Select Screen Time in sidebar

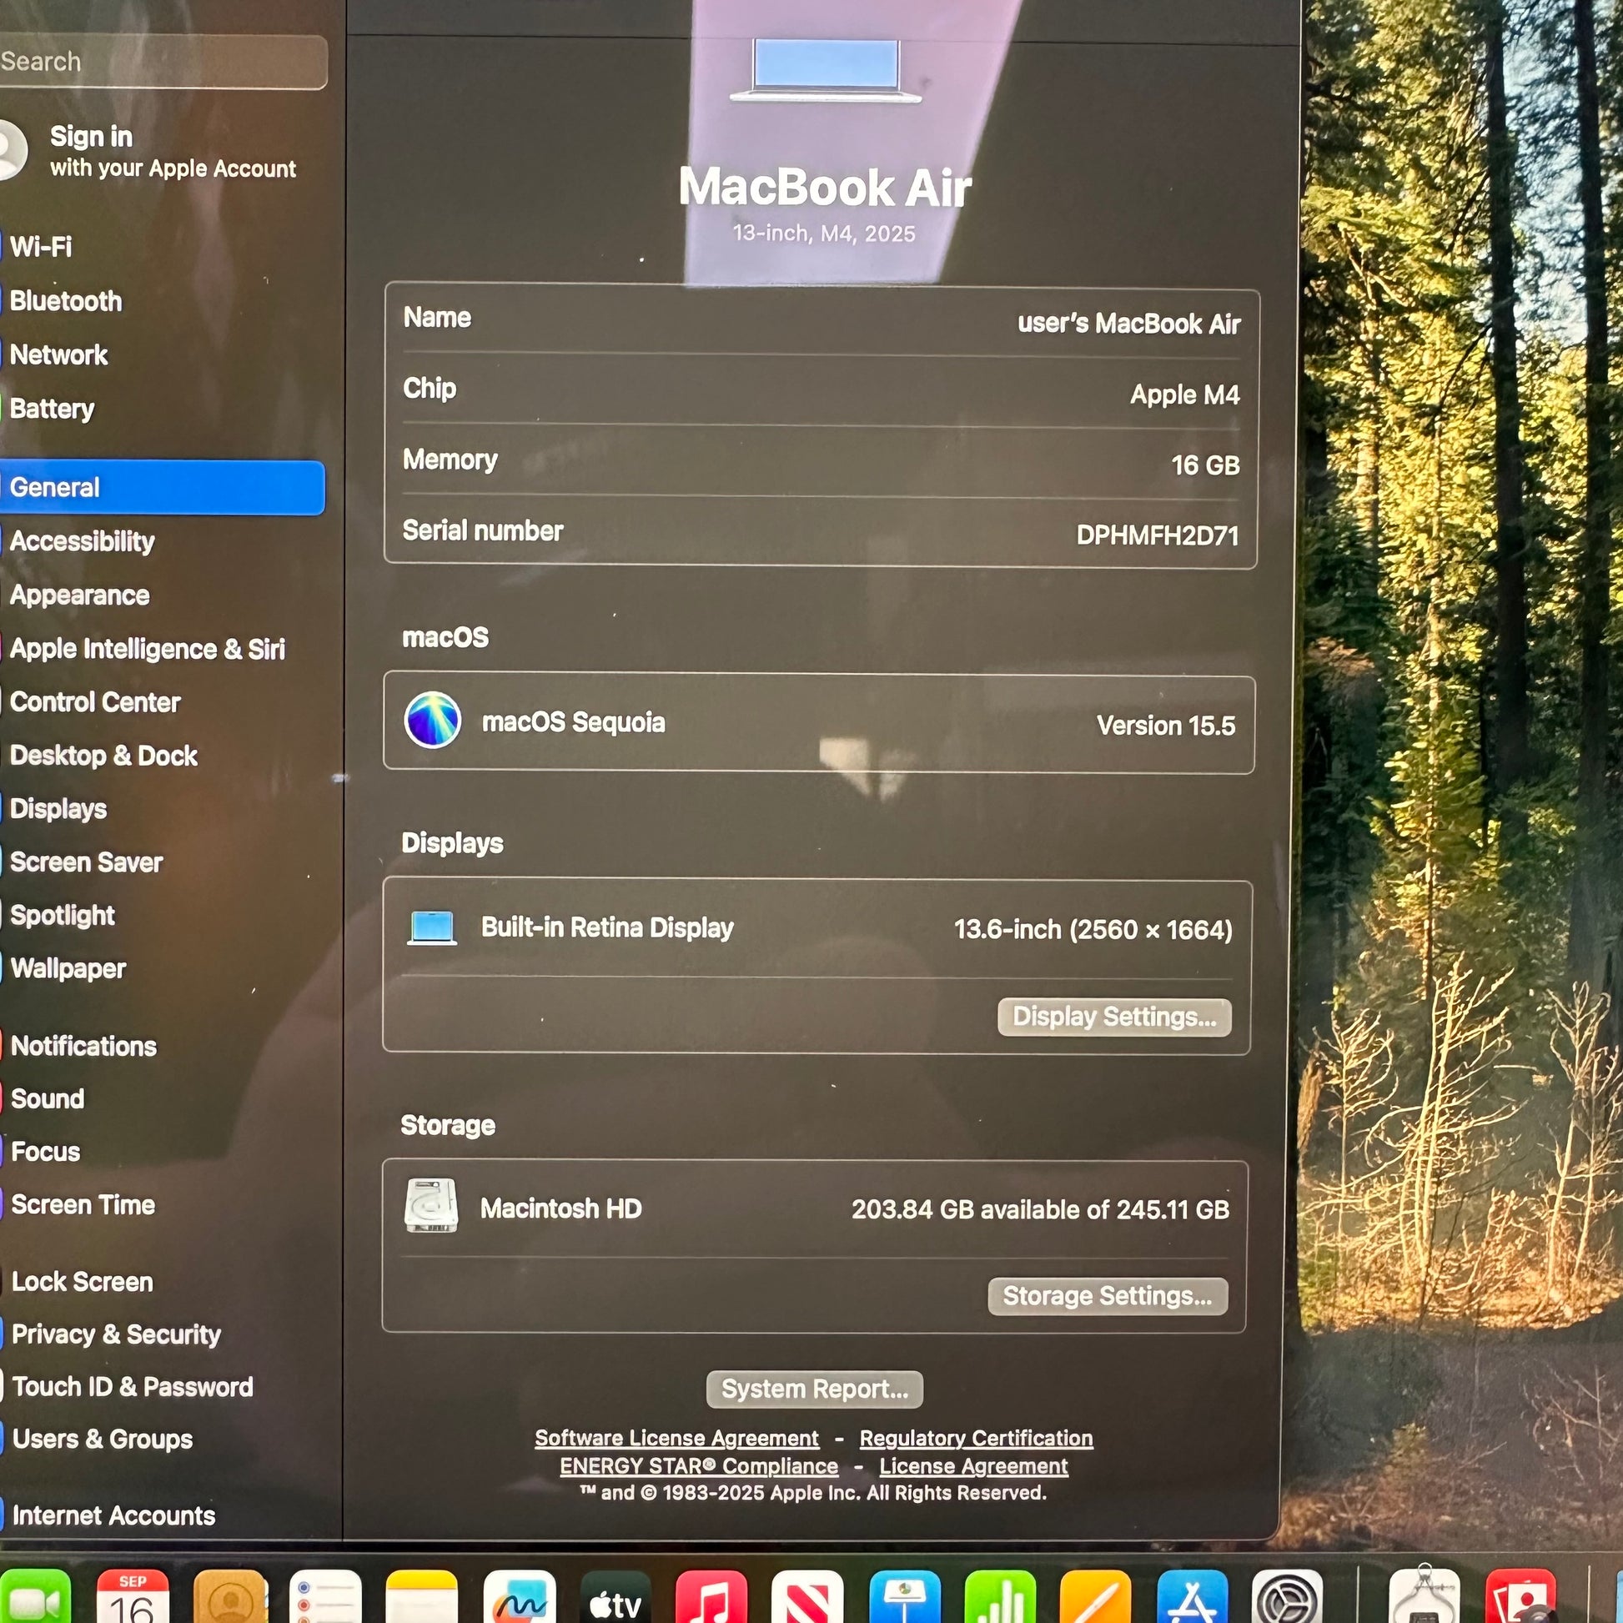(83, 1204)
